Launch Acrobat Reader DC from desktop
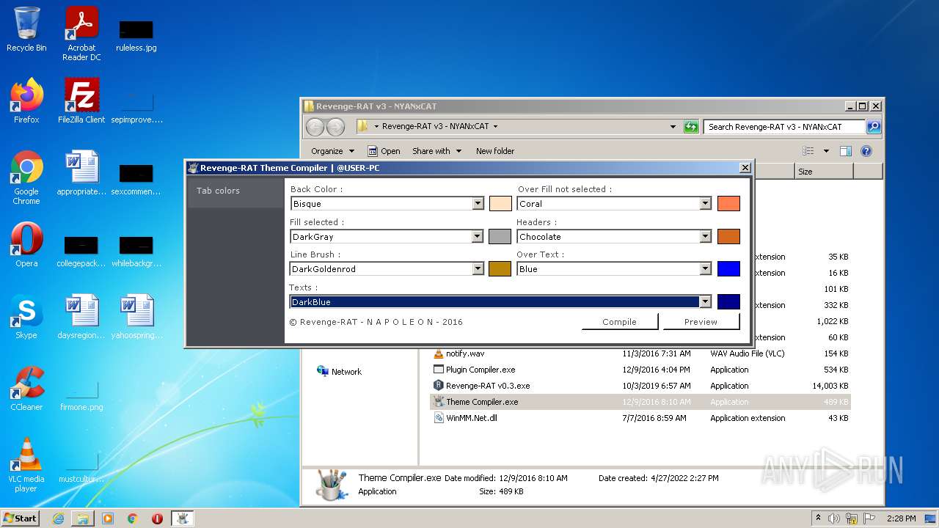 81,34
